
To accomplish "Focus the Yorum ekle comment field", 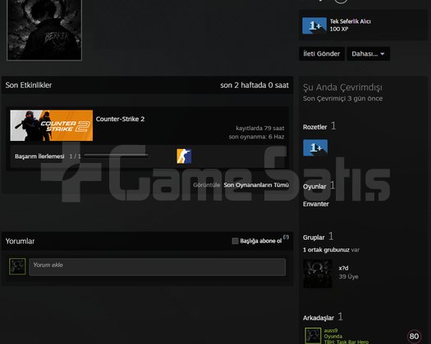I will (158, 267).
